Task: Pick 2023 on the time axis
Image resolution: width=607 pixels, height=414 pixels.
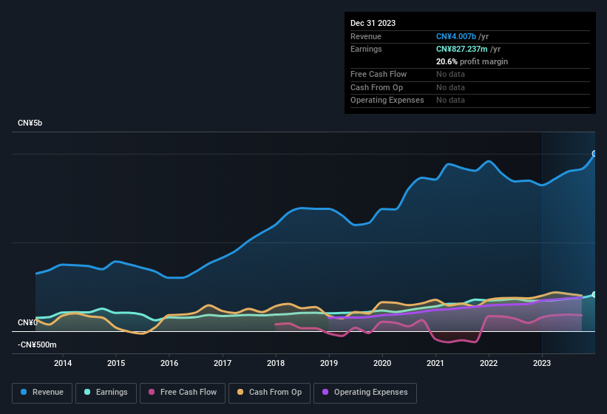Action: point(542,363)
